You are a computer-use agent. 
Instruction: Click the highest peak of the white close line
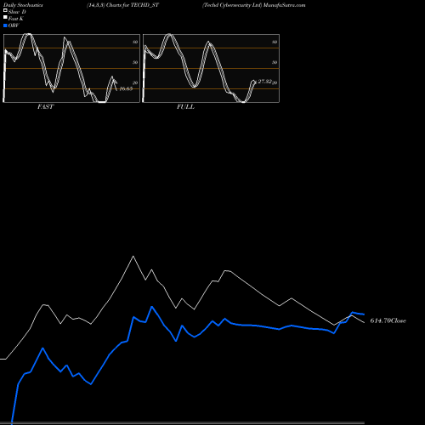133,257
